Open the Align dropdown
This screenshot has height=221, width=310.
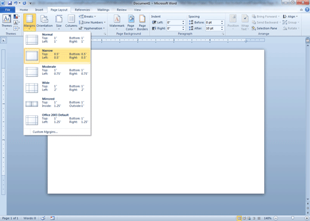[290, 17]
